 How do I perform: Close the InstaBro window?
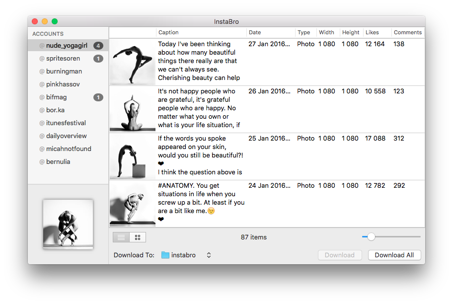click(x=35, y=21)
